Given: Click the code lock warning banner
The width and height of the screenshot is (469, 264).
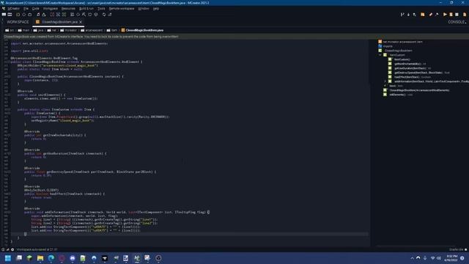Looking at the screenshot, I should [x=234, y=37].
